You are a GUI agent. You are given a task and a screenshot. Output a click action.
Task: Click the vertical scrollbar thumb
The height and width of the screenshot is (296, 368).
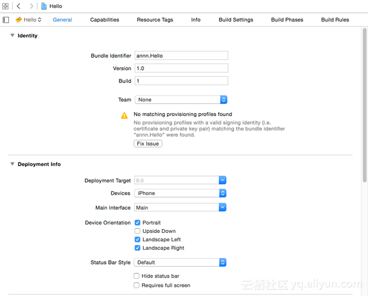(364, 105)
